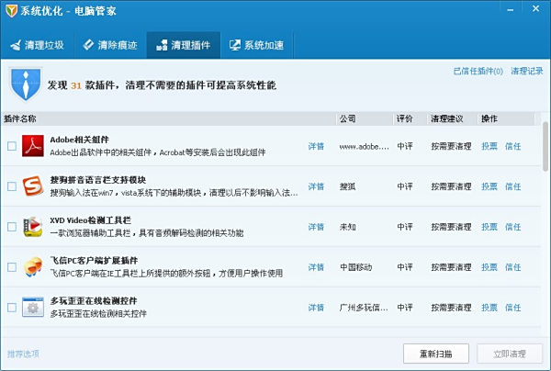Click the 多玩歪歪 control window icon
551x371 pixels.
coord(33,307)
